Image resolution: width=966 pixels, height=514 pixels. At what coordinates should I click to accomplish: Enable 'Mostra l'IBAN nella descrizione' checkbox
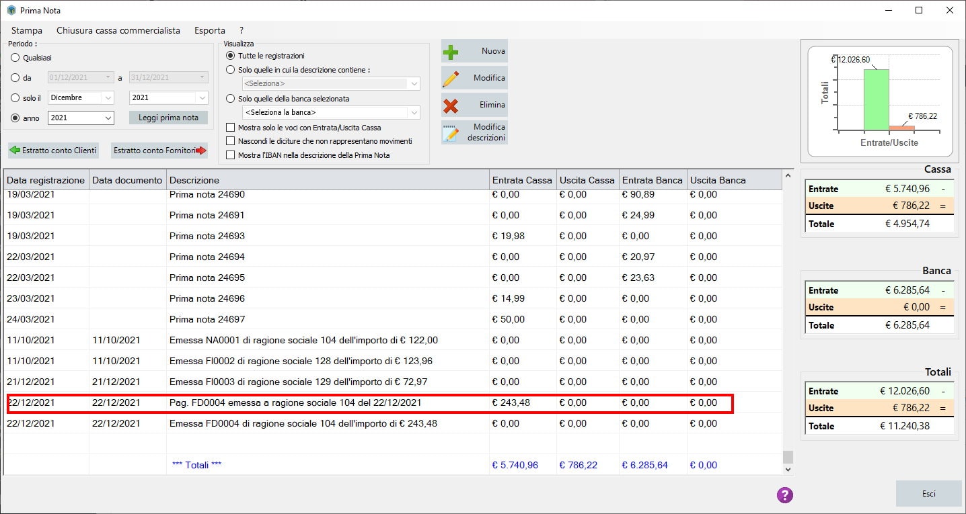(x=231, y=155)
